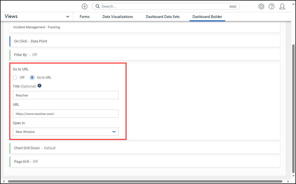This screenshot has height=184, width=296.
Task: Open the help question mark icon
Action: (271, 7)
